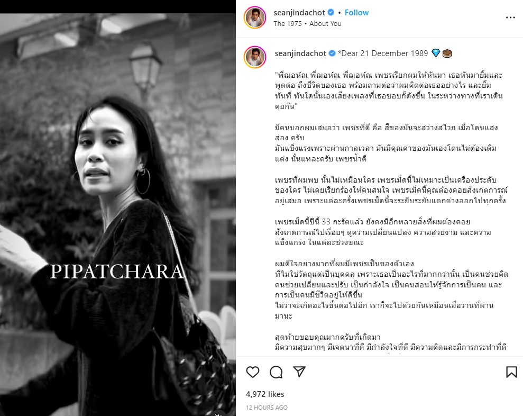
Task: Click the verified badge in the caption line
Action: click(332, 53)
